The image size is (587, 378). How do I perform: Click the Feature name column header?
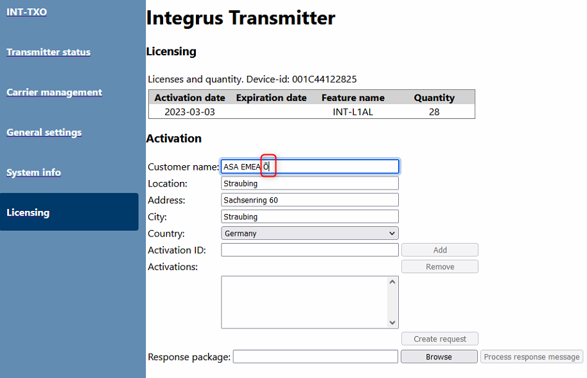coord(353,98)
